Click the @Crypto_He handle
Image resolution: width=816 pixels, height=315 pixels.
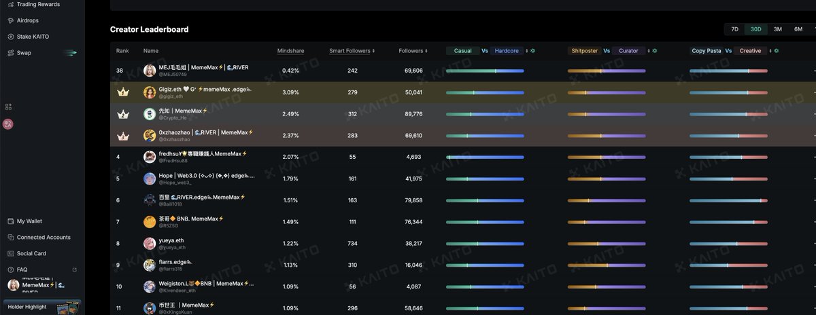173,118
